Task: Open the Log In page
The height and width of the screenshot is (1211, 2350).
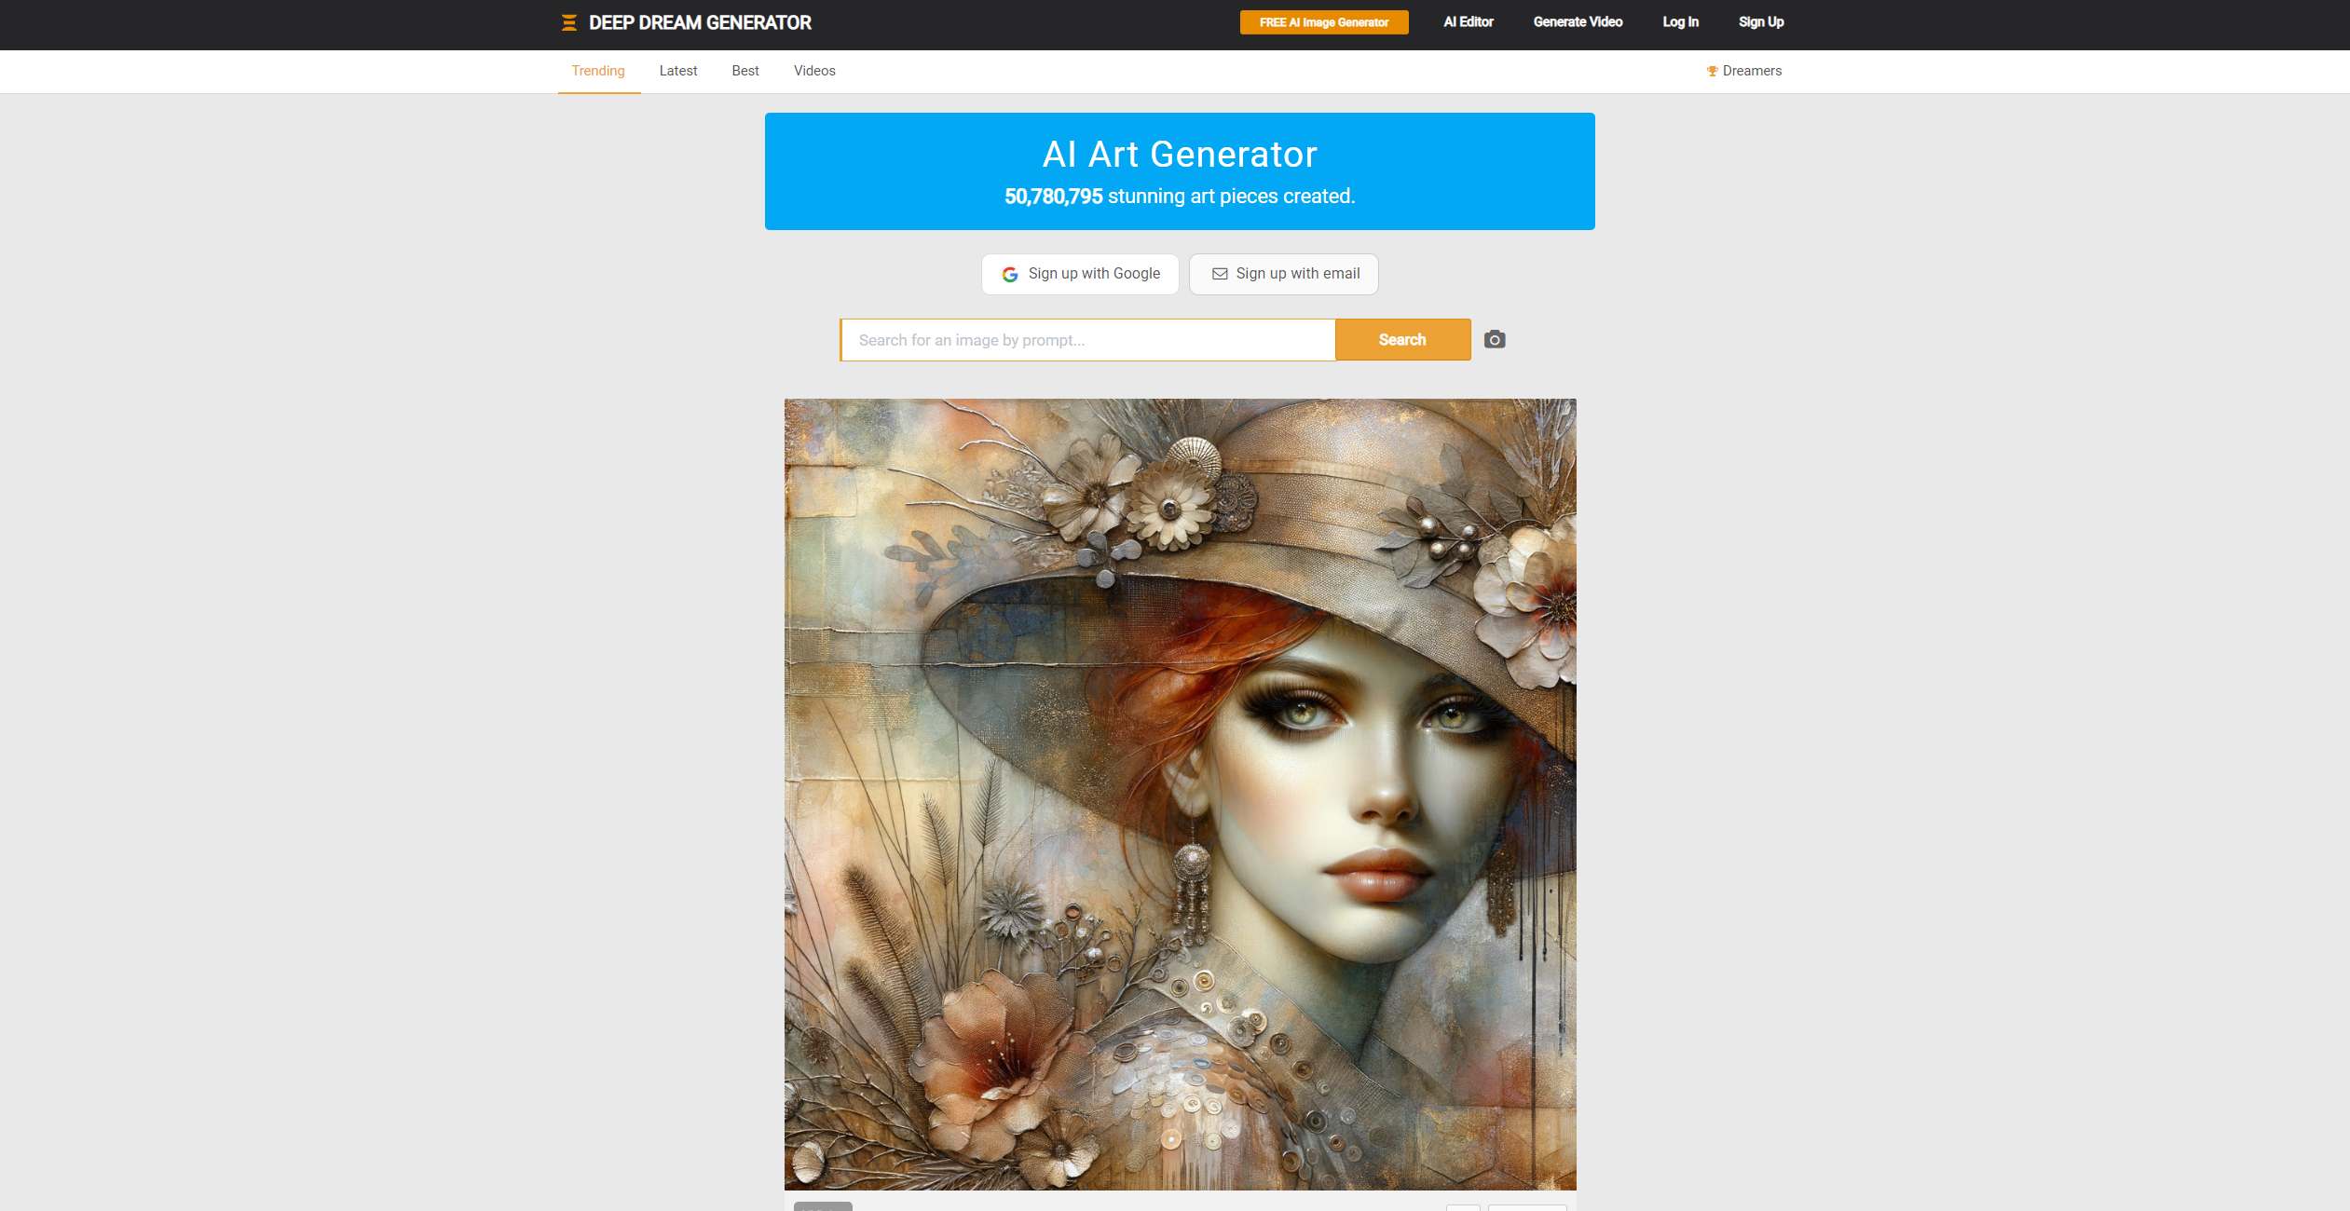Action: (1679, 21)
